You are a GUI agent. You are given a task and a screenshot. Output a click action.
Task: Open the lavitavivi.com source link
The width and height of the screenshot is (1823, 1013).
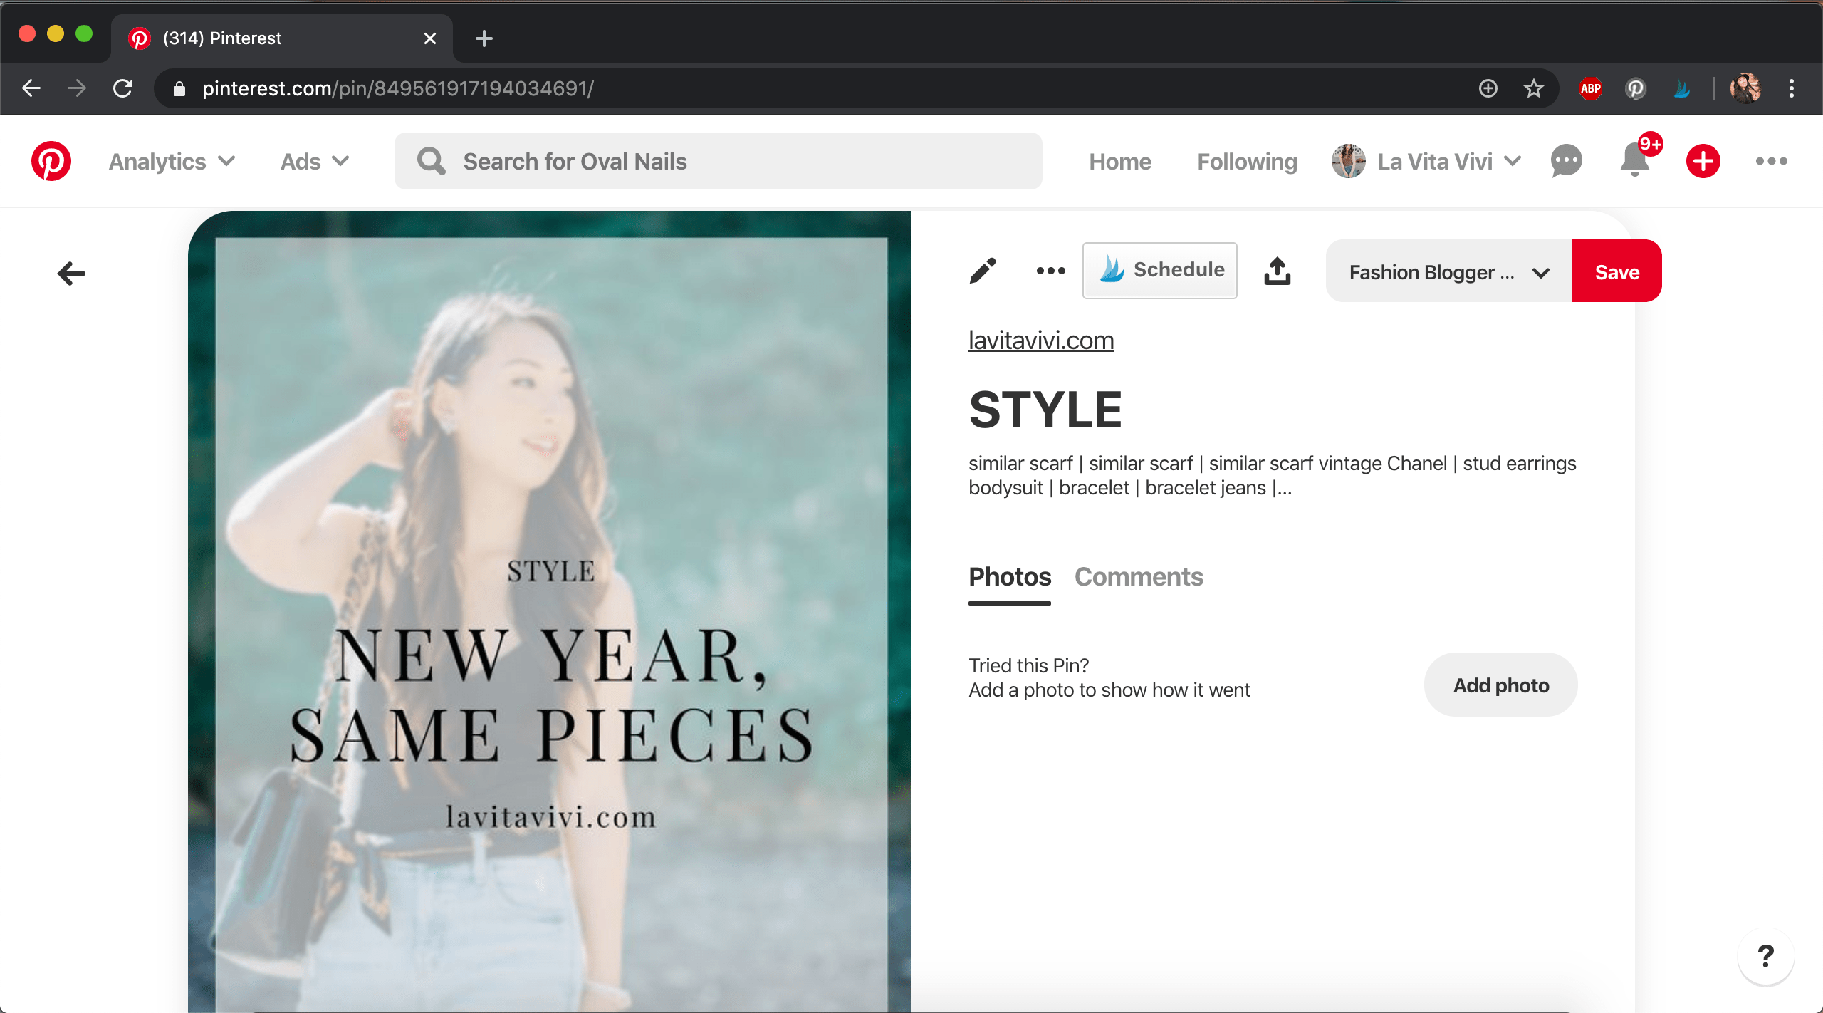(x=1040, y=341)
